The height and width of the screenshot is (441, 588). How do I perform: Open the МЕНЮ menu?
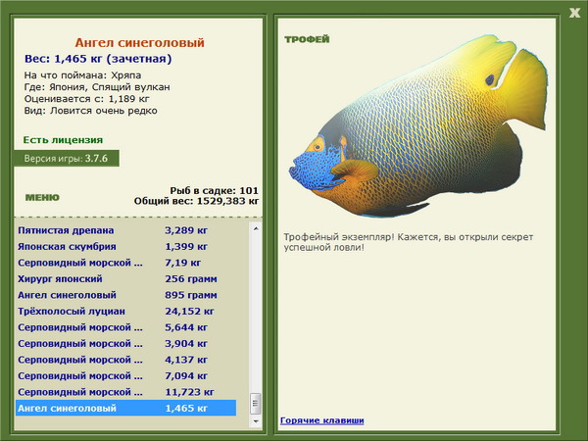(42, 198)
